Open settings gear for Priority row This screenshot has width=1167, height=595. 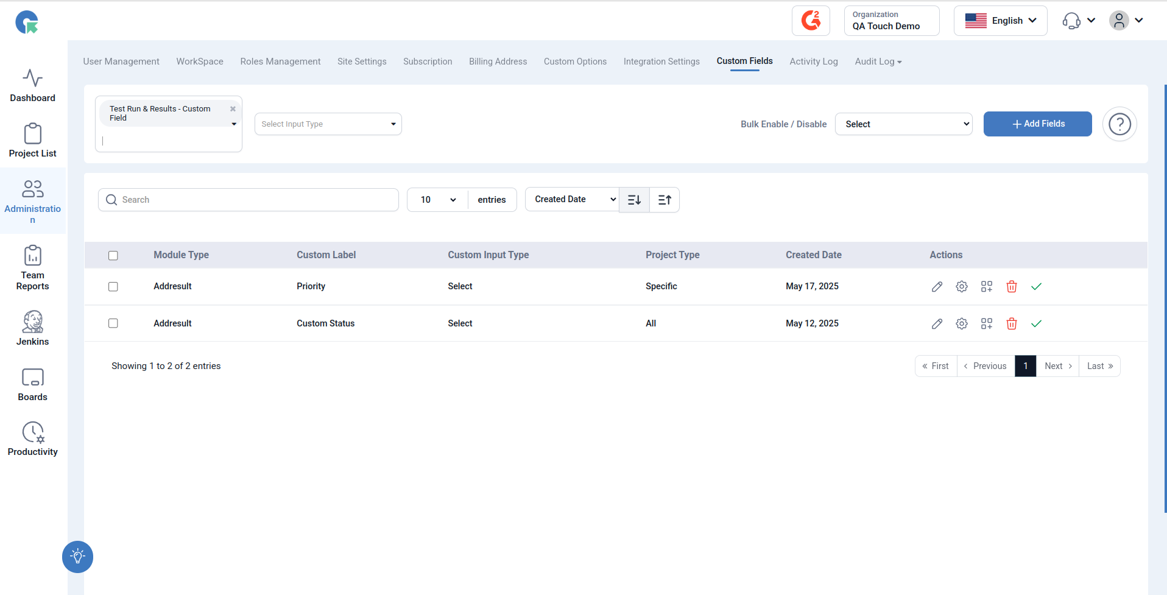tap(962, 287)
